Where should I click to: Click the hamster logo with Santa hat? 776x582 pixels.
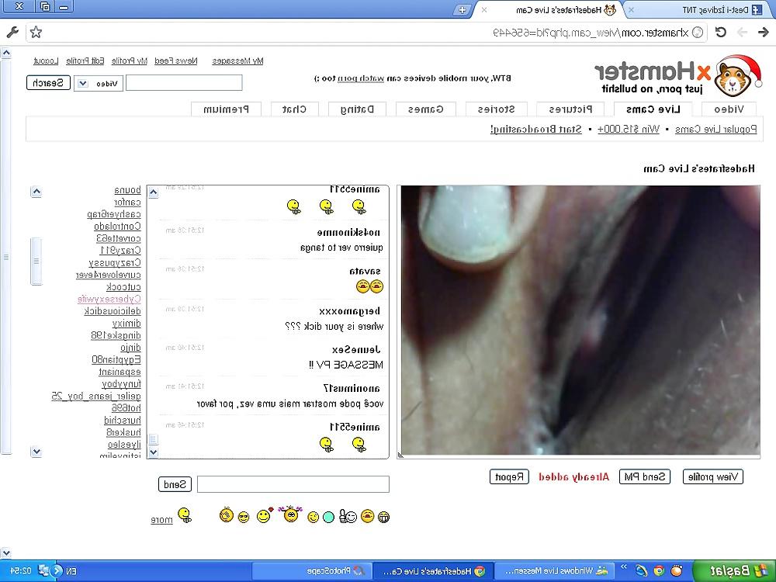point(739,76)
